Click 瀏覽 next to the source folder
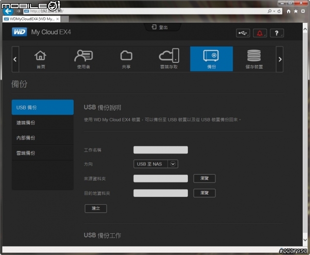The image size is (310, 255). (204, 179)
